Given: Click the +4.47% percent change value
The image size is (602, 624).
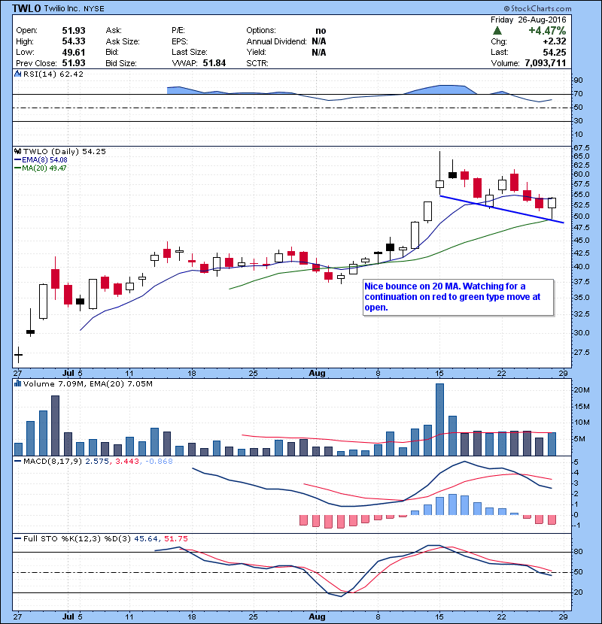Looking at the screenshot, I should [x=547, y=31].
